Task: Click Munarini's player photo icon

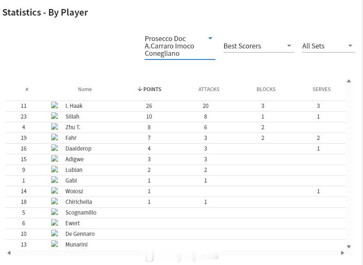Action: click(x=55, y=244)
